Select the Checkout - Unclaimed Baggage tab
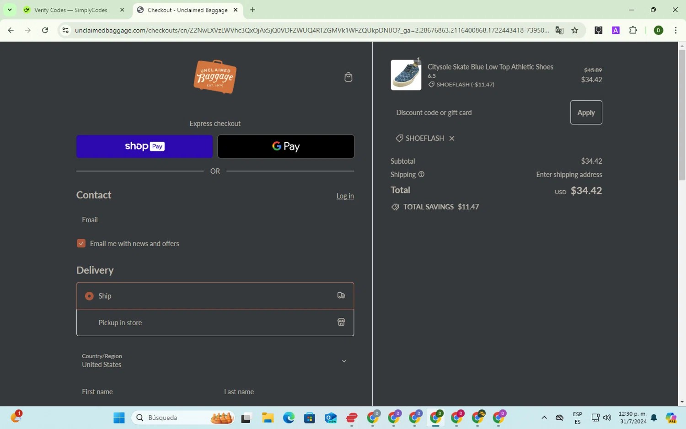This screenshot has width=686, height=429. [x=188, y=10]
